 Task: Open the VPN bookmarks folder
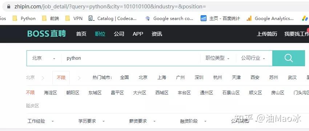coord(74,19)
